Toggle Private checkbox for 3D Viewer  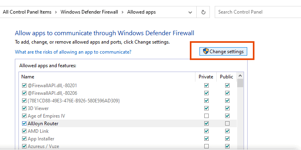click(206, 108)
